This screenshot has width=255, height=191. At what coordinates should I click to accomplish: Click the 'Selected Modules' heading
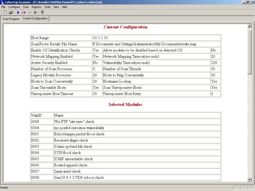point(125,104)
